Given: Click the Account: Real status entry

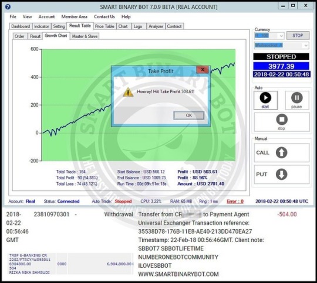Looking at the screenshot, I should pyautogui.click(x=22, y=201).
